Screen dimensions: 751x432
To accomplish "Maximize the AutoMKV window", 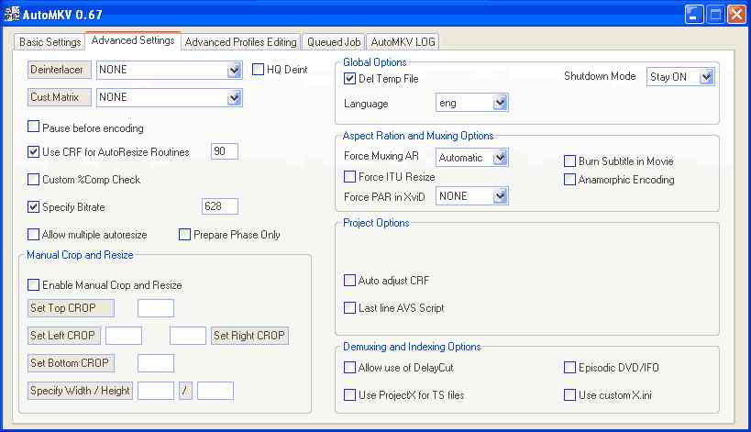I will pyautogui.click(x=715, y=15).
